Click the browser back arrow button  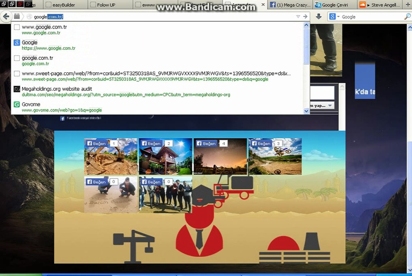tap(6, 16)
